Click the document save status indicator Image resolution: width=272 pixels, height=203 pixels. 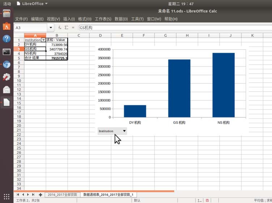click(x=207, y=200)
